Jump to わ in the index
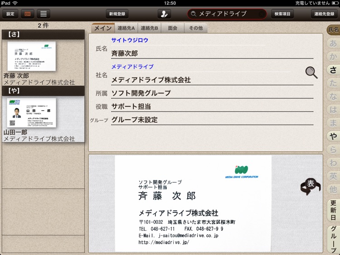The width and height of the screenshot is (340, 255). [333, 163]
